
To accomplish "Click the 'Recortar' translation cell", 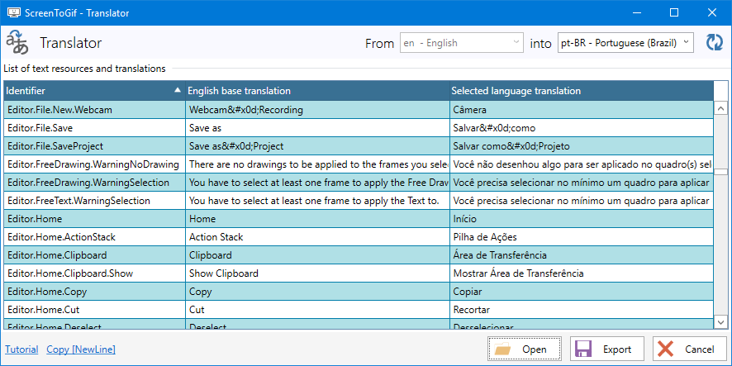I will [581, 310].
